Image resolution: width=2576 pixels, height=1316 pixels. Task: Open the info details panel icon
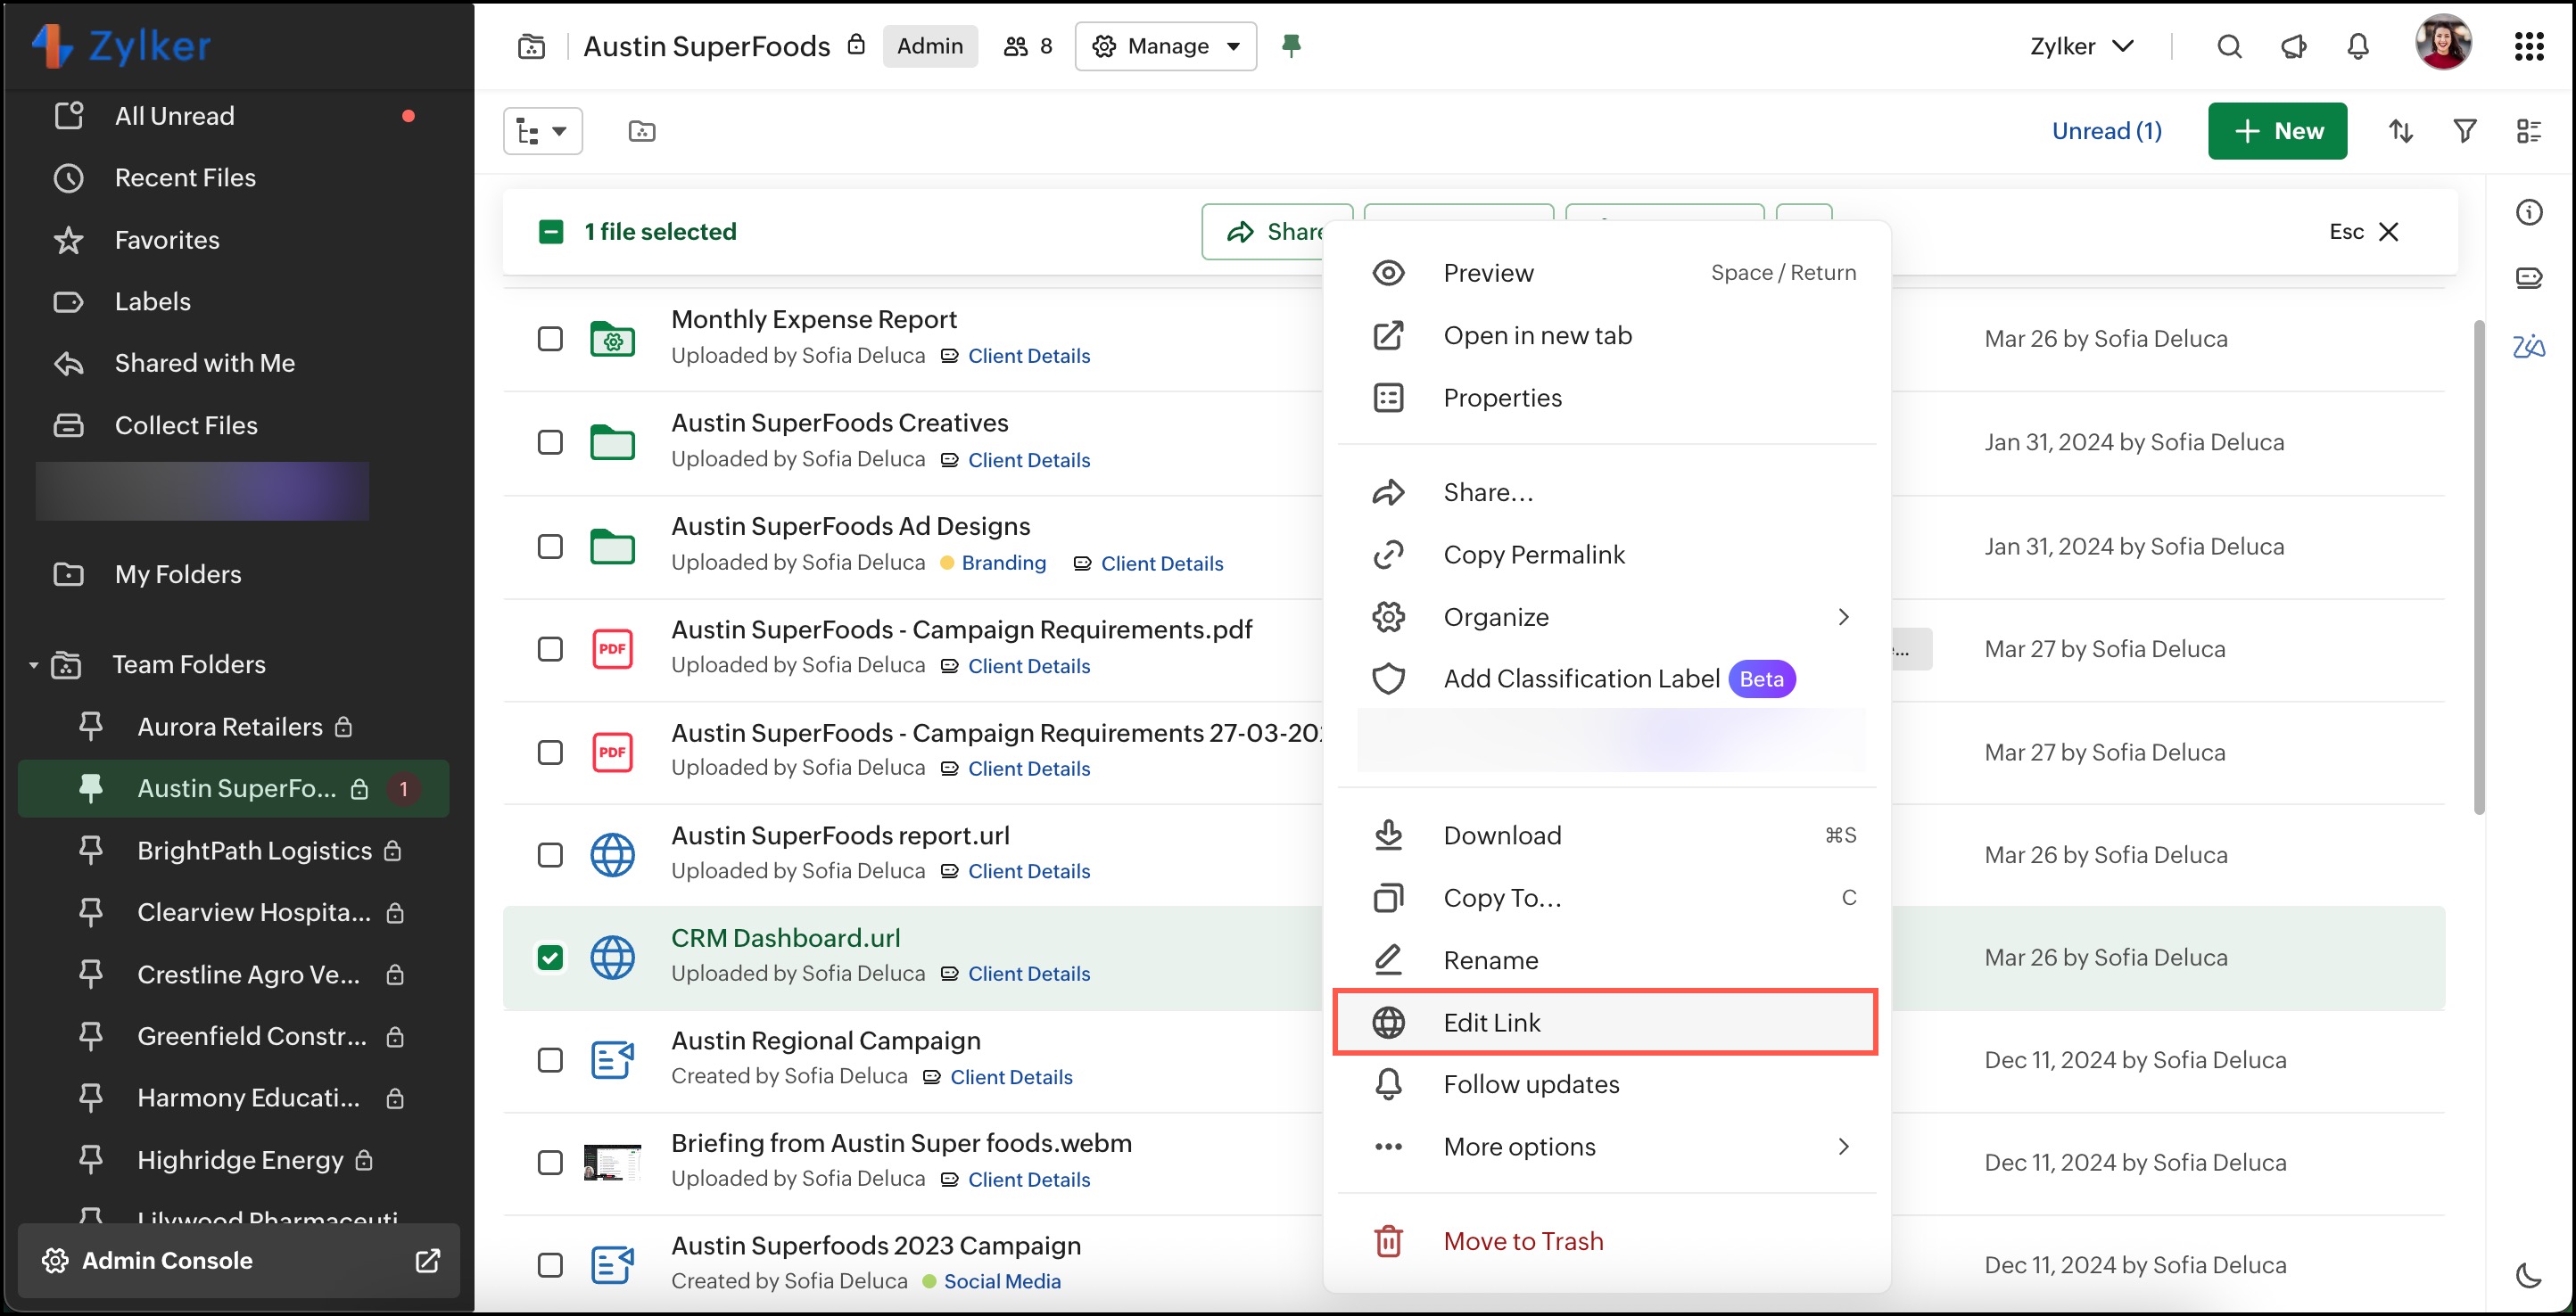pyautogui.click(x=2527, y=212)
